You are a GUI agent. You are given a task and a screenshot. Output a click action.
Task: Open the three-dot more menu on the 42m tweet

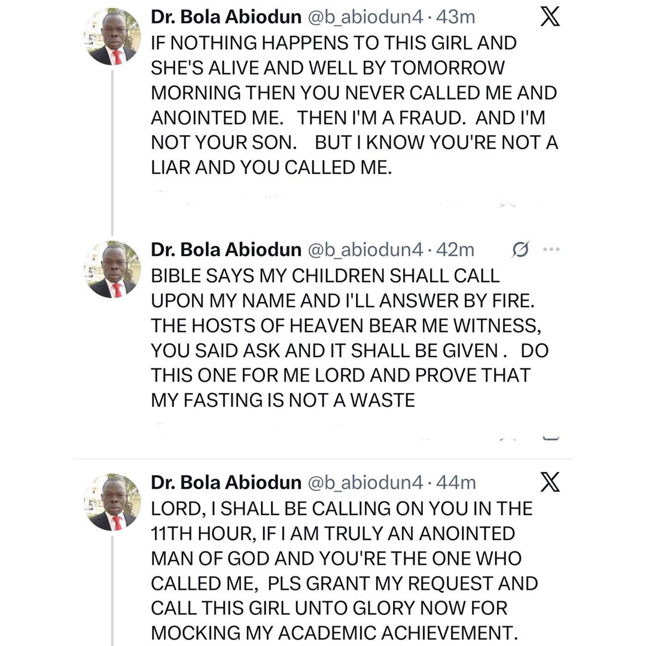[x=551, y=249]
